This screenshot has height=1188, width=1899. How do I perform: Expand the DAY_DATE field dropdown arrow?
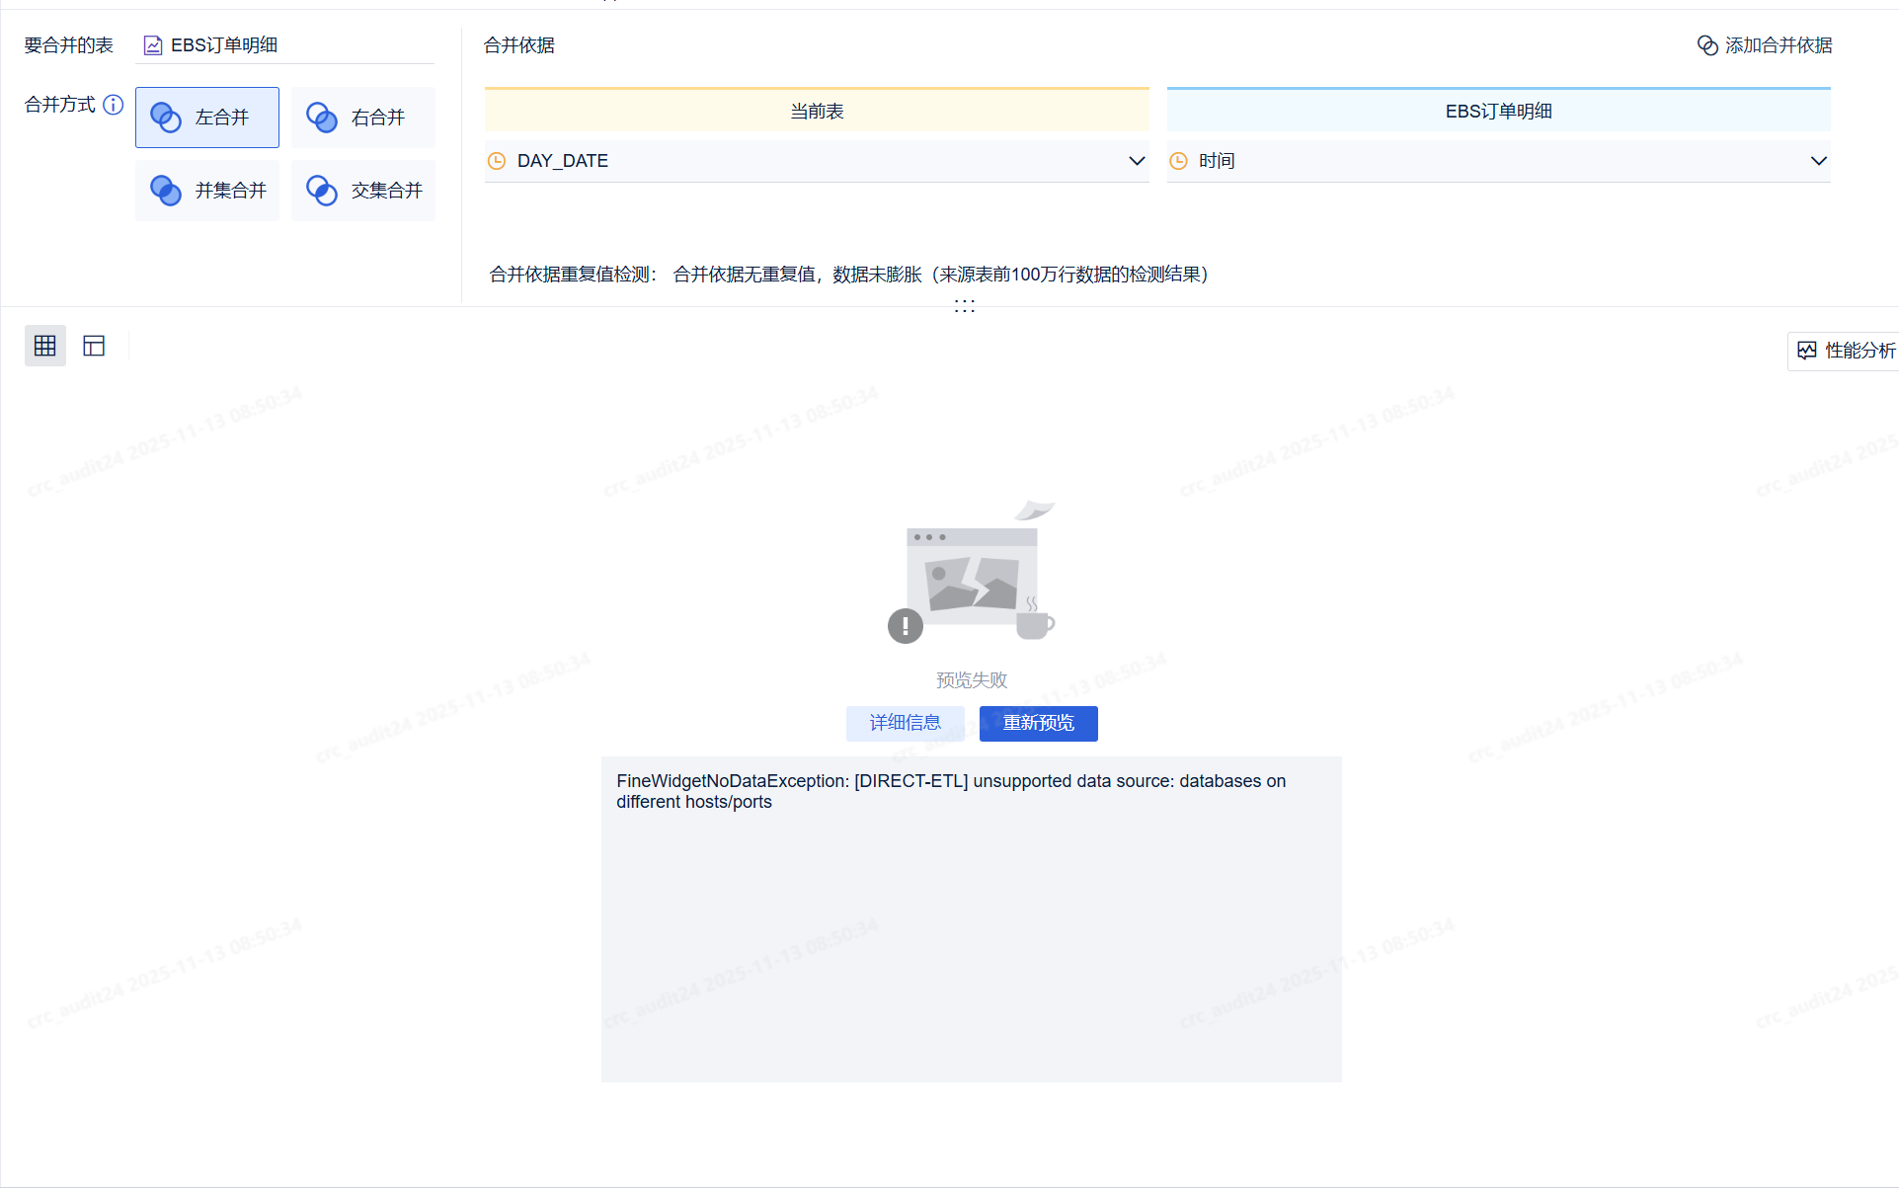coord(1137,161)
